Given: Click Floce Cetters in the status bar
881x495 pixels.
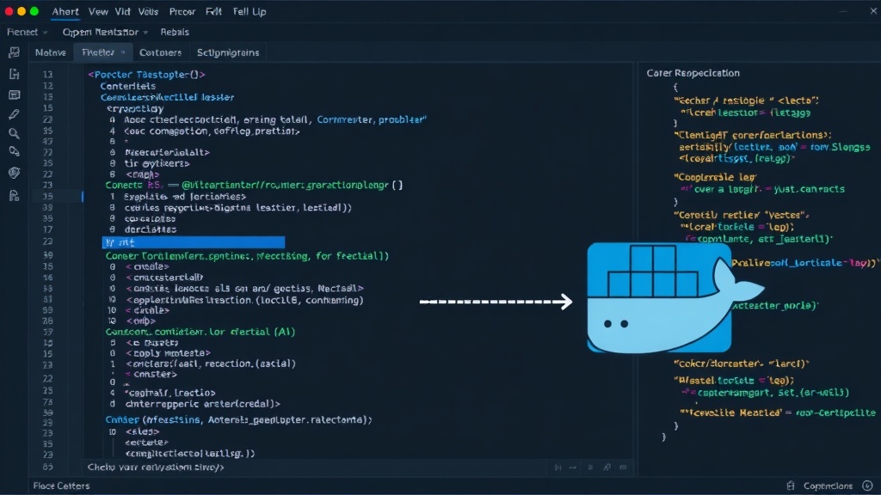Looking at the screenshot, I should pos(61,486).
